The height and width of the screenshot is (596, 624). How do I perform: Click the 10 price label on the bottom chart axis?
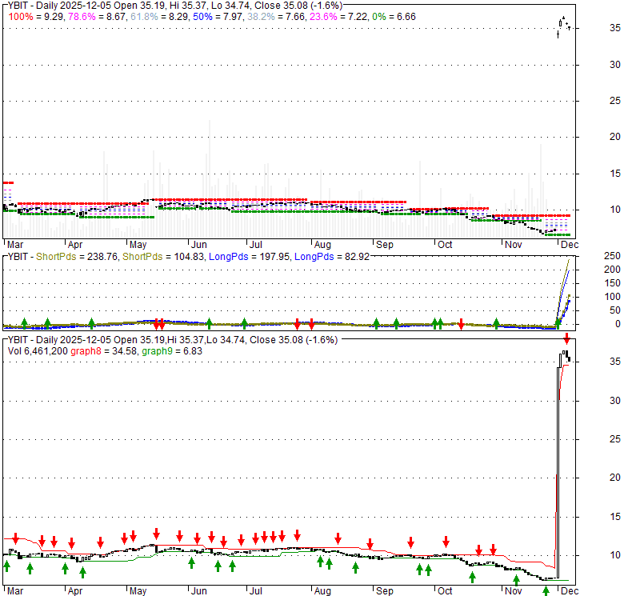click(x=615, y=554)
